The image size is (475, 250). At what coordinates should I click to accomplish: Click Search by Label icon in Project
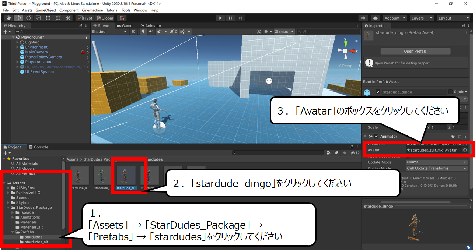(x=337, y=153)
